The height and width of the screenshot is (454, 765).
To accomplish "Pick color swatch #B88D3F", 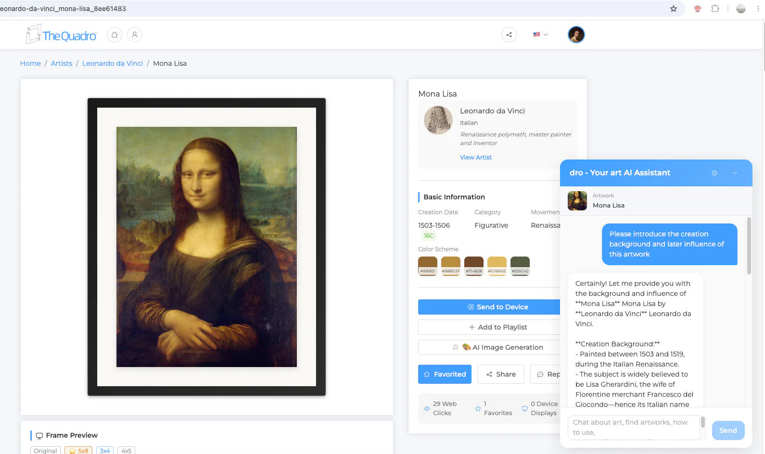I will point(451,266).
